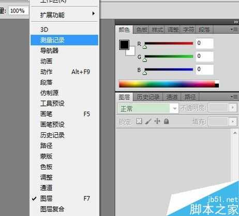The height and width of the screenshot is (216, 239).
Task: Click the 不透明度 opacity value field
Action: [218, 108]
